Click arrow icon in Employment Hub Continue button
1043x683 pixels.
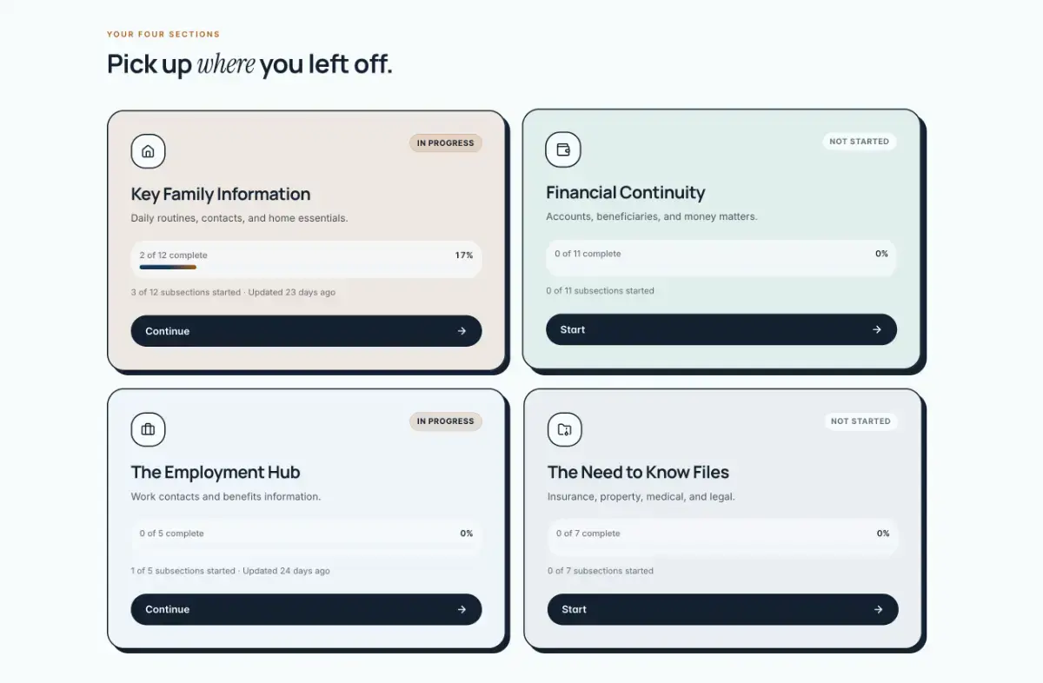(x=462, y=609)
